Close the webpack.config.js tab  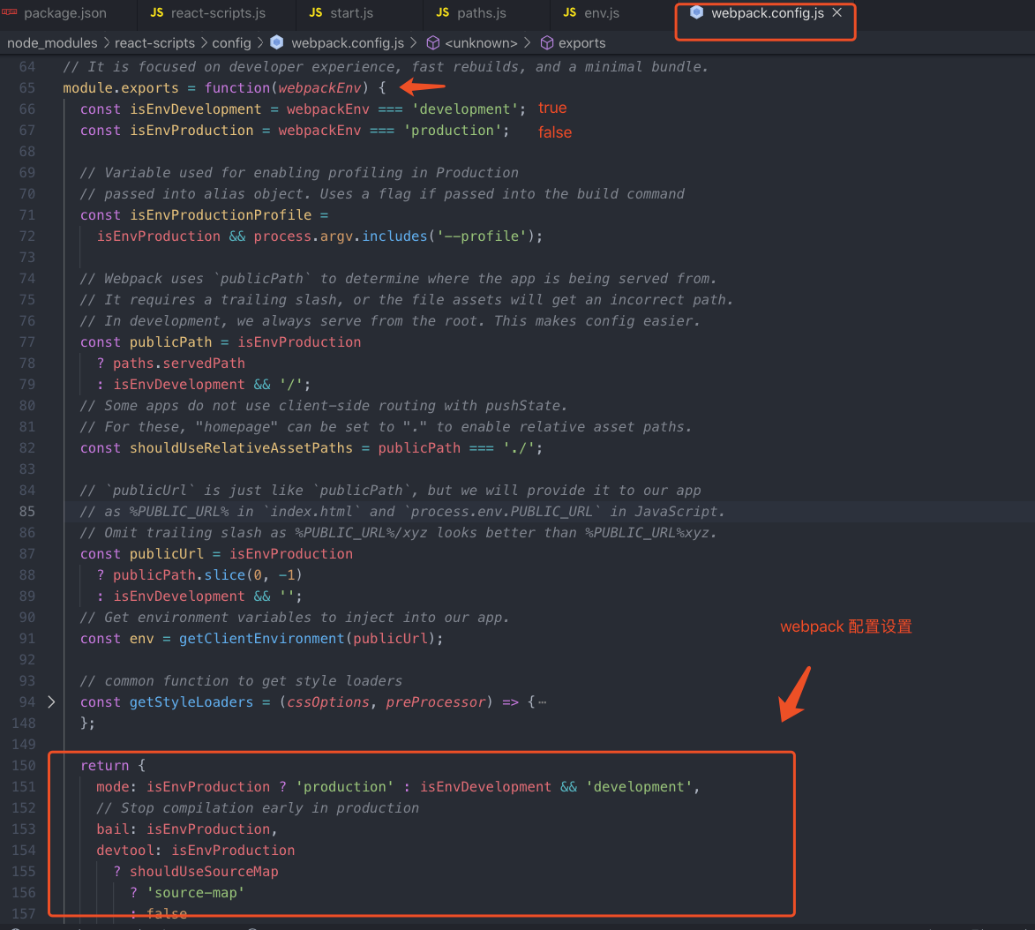[837, 12]
